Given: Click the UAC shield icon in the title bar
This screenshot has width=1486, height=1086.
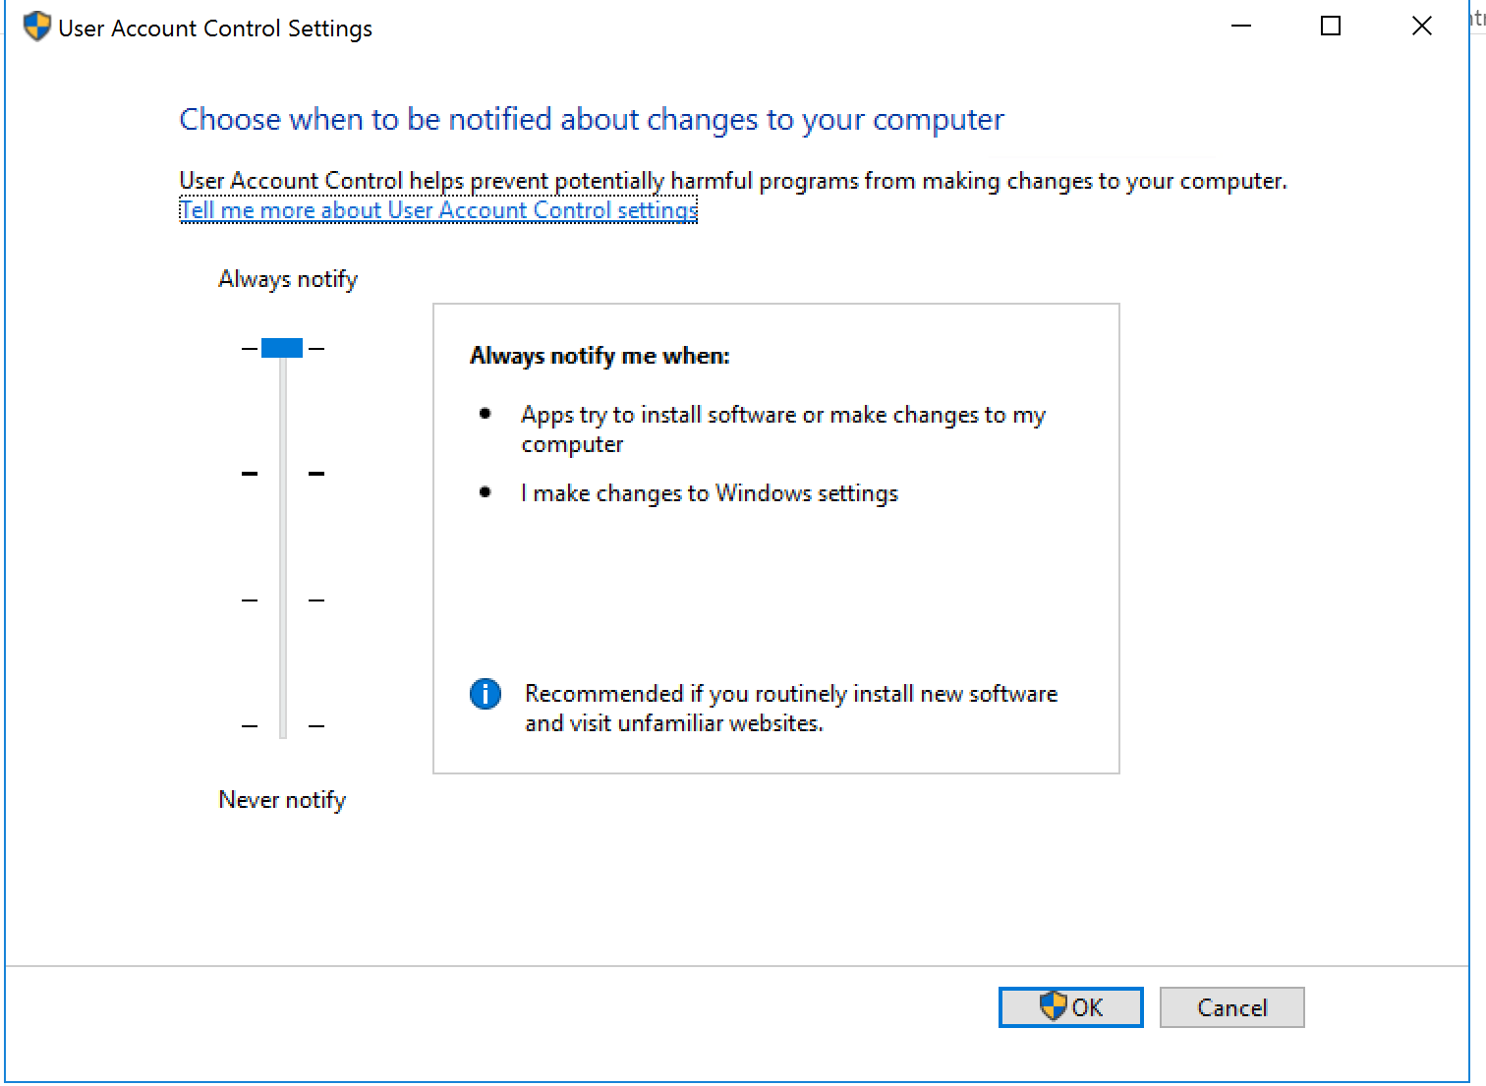Looking at the screenshot, I should [x=36, y=26].
